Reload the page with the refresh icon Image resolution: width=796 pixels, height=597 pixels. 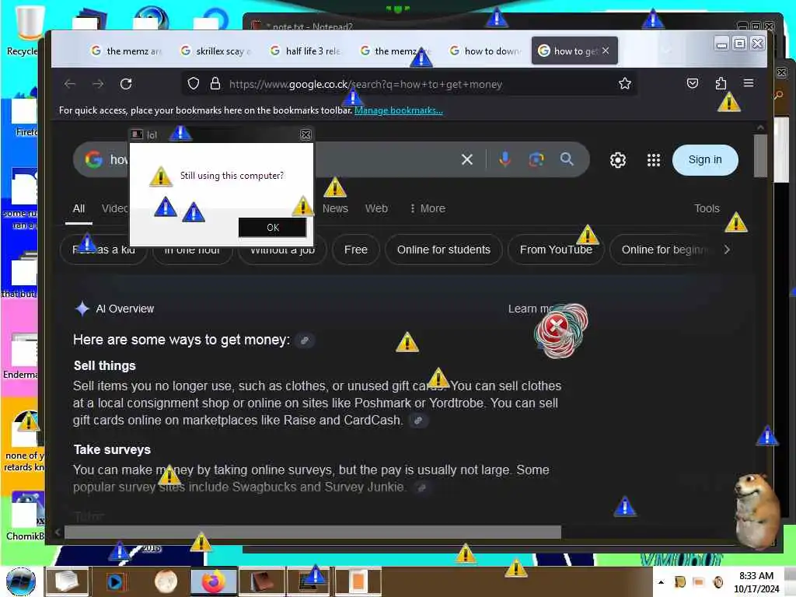[x=126, y=84]
